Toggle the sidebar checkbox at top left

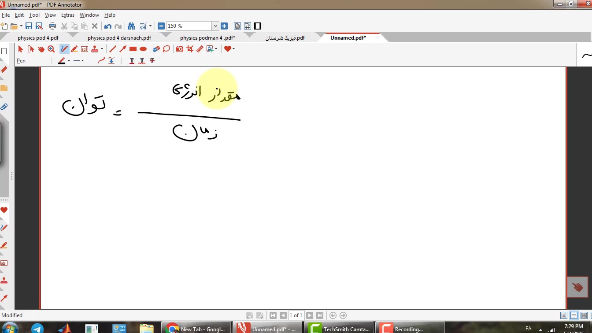[x=4, y=51]
